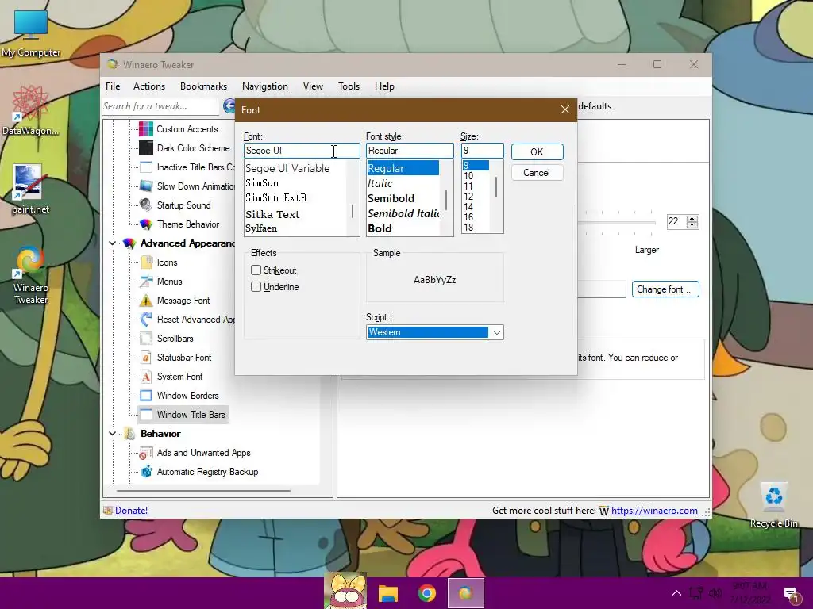Confirm font with the OK button
The width and height of the screenshot is (813, 609).
point(538,151)
